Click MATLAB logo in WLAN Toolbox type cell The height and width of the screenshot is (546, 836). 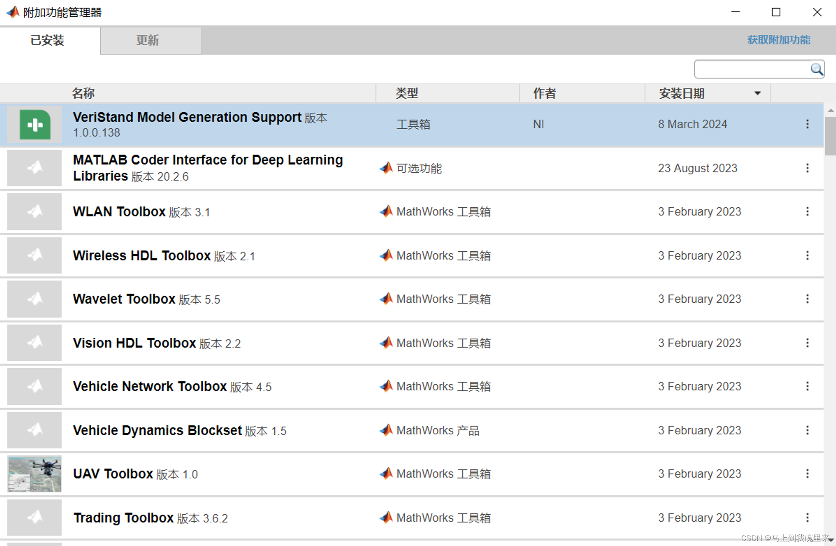tap(386, 211)
